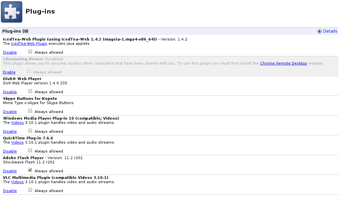Click the Chromoting Viewer title text
The image size is (339, 198).
tap(23, 59)
